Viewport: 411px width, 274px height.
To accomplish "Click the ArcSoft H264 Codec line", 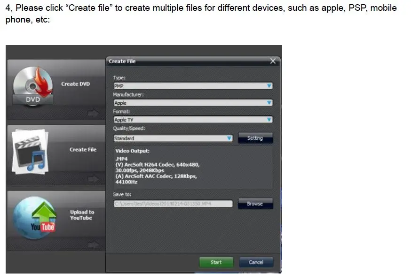I will [158, 165].
